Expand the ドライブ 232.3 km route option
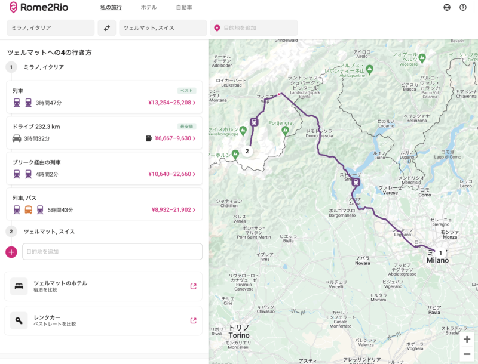Image resolution: width=478 pixels, height=364 pixels. point(104,132)
